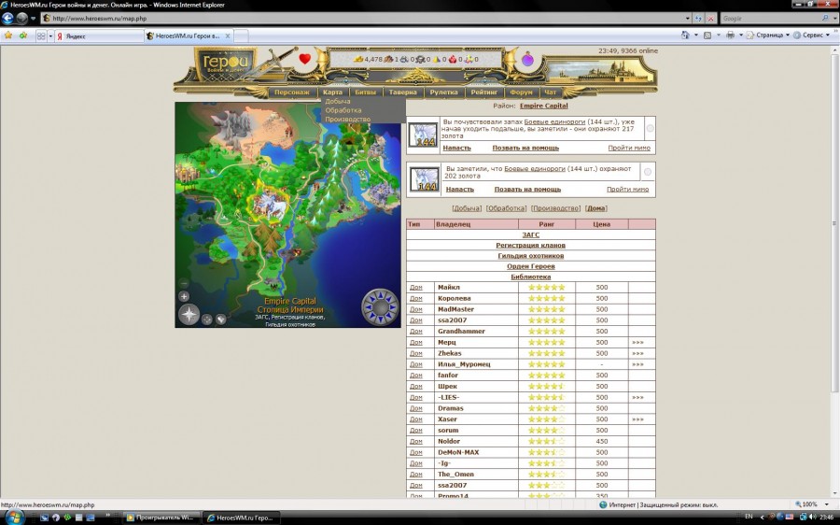This screenshot has width=840, height=525.
Task: Open the Favorites star icon
Action: click(x=8, y=35)
